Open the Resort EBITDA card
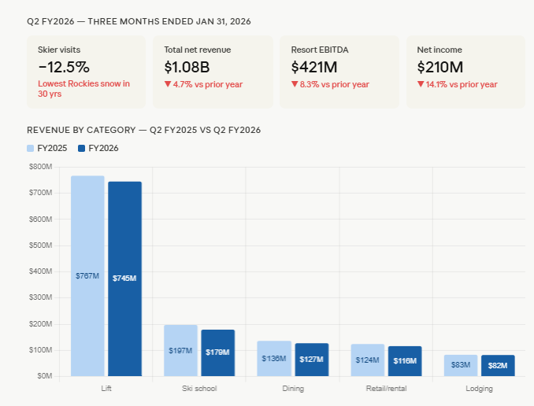The width and height of the screenshot is (534, 406). 339,72
